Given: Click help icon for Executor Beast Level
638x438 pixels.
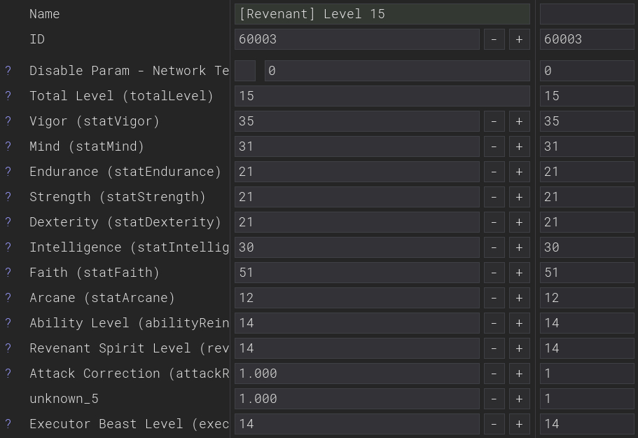Looking at the screenshot, I should [x=8, y=424].
